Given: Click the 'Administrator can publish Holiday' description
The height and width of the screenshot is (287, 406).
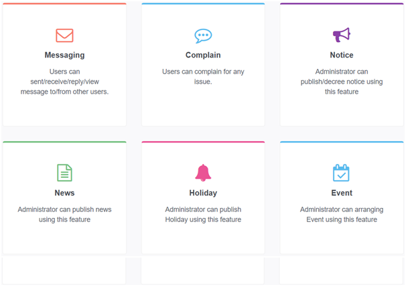Looking at the screenshot, I should coord(203,214).
